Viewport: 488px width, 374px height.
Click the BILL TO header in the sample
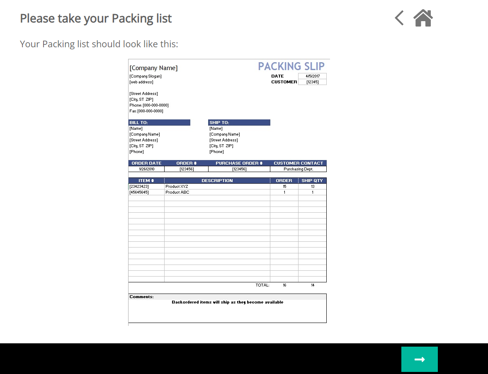[x=159, y=123]
